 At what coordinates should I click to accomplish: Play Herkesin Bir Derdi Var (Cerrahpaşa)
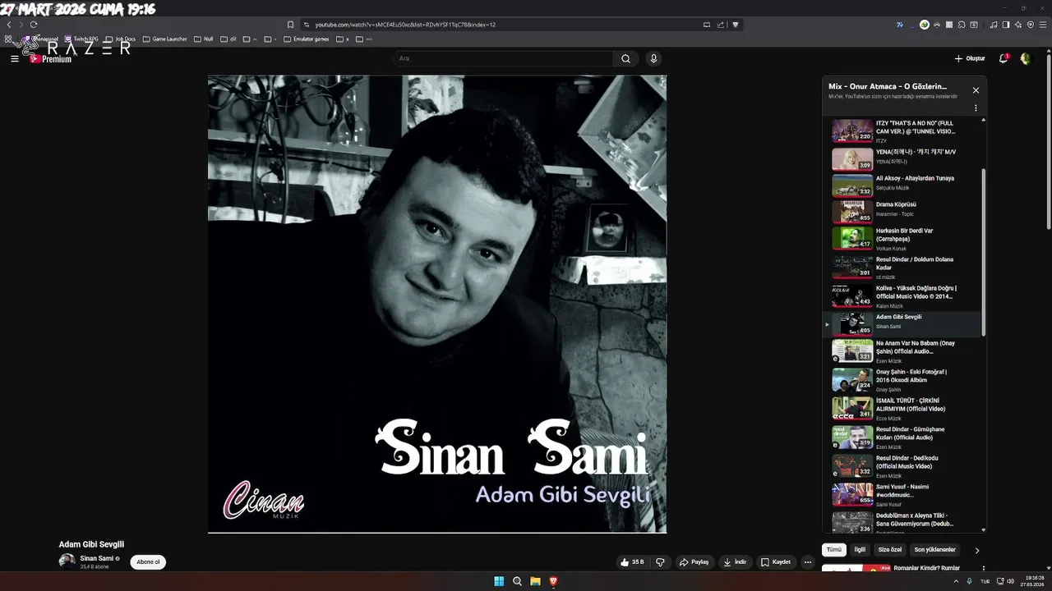(902, 238)
